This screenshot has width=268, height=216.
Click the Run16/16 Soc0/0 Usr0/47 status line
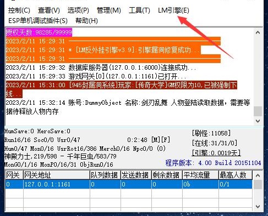(42, 140)
